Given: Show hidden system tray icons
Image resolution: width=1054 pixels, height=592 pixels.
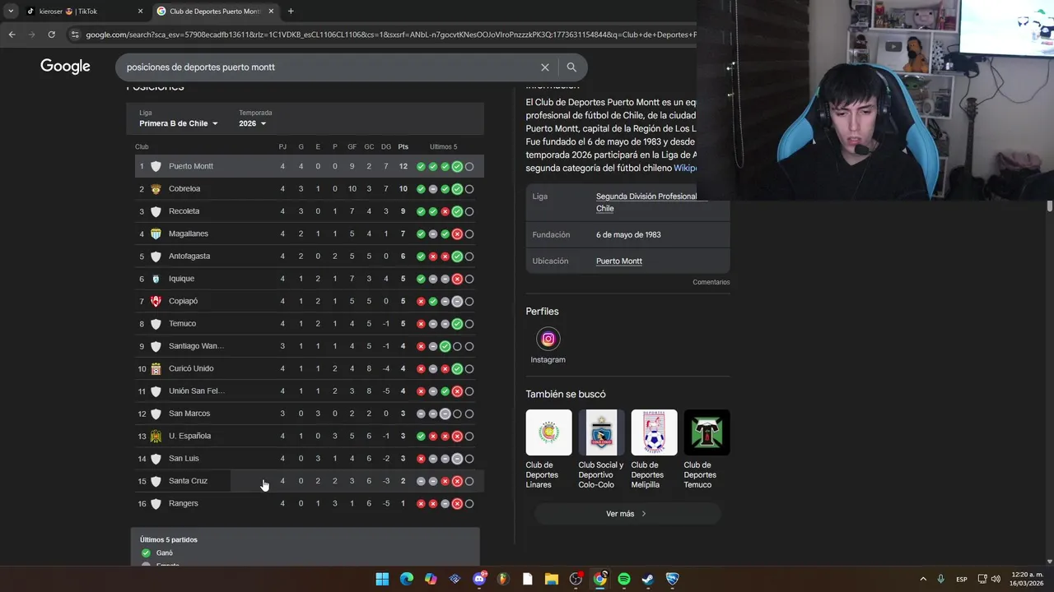Looking at the screenshot, I should point(923,579).
